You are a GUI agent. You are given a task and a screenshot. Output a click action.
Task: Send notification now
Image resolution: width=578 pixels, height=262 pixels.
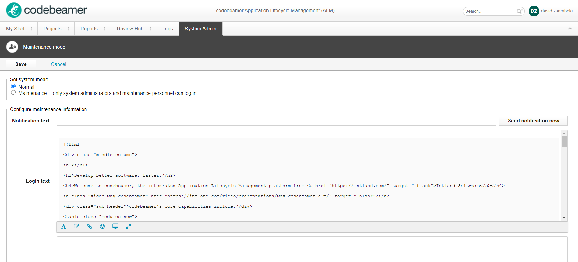pos(533,121)
